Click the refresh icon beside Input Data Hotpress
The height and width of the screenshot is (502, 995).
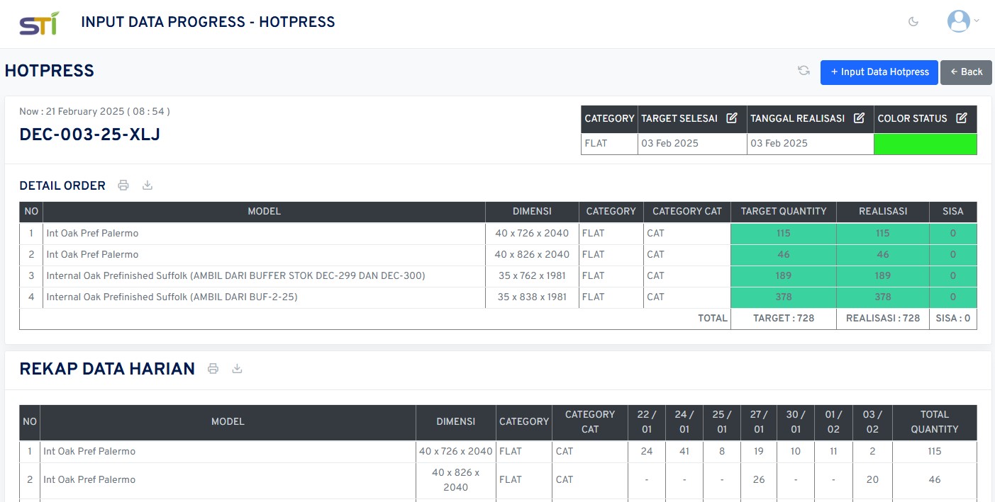pyautogui.click(x=804, y=71)
